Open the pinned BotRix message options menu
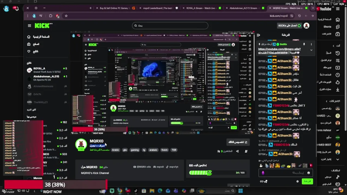 tap(311, 44)
